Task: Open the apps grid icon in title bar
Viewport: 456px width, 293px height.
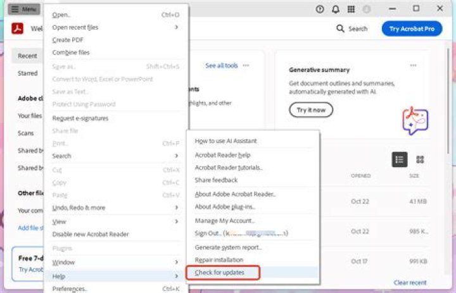Action: pyautogui.click(x=351, y=9)
